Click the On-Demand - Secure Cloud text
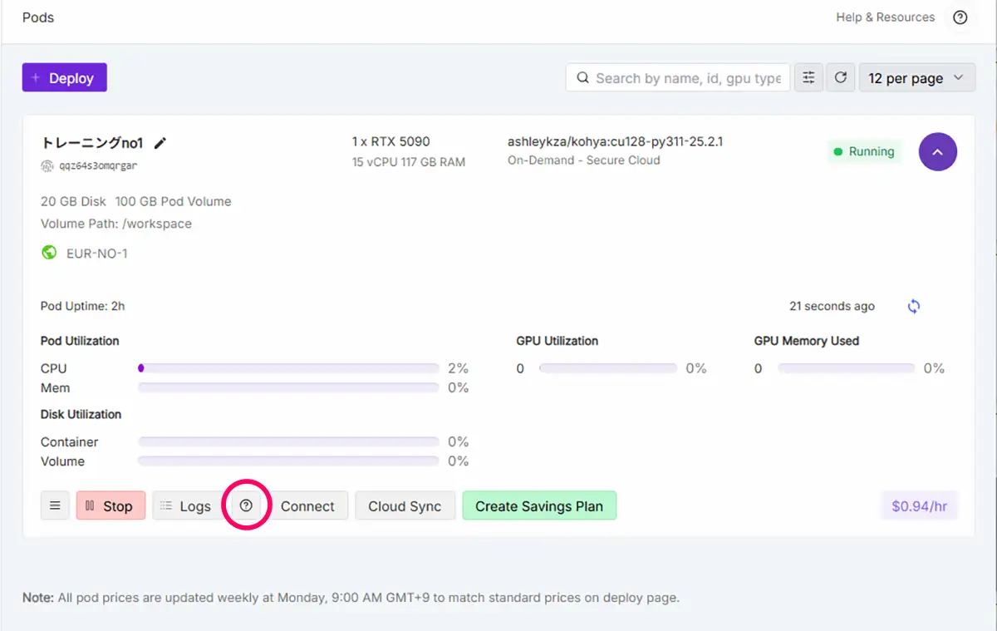Image resolution: width=997 pixels, height=631 pixels. point(583,160)
